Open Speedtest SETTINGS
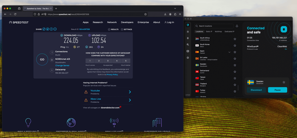This screenshot has width=297, height=138. (126, 29)
